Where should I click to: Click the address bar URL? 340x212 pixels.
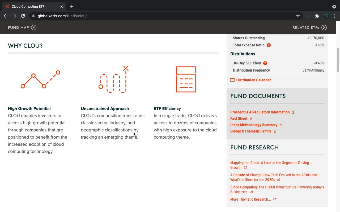62,16
